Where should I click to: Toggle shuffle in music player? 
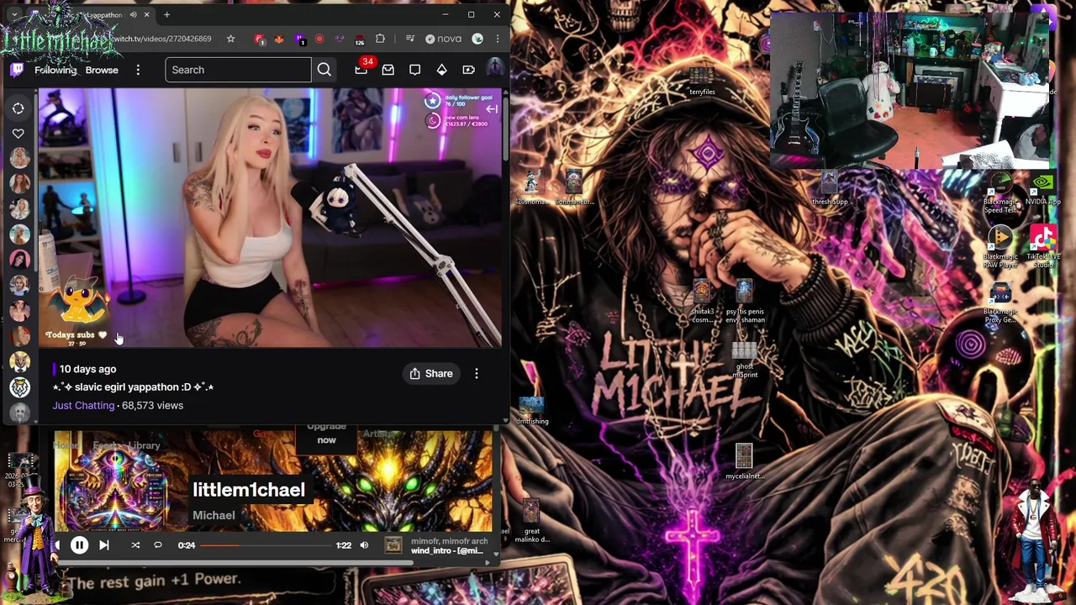[135, 545]
